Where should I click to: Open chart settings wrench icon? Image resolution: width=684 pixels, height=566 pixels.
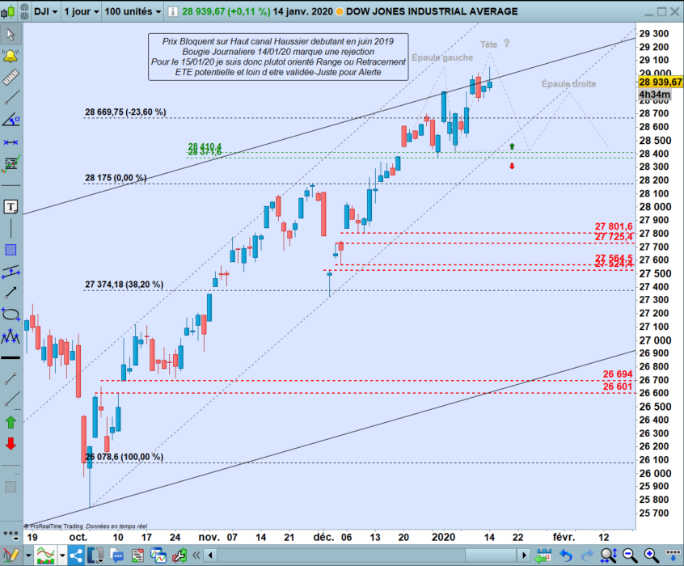[x=179, y=555]
